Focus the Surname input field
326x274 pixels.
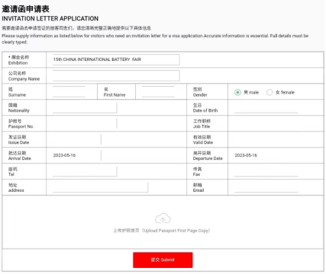pyautogui.click(x=69, y=91)
